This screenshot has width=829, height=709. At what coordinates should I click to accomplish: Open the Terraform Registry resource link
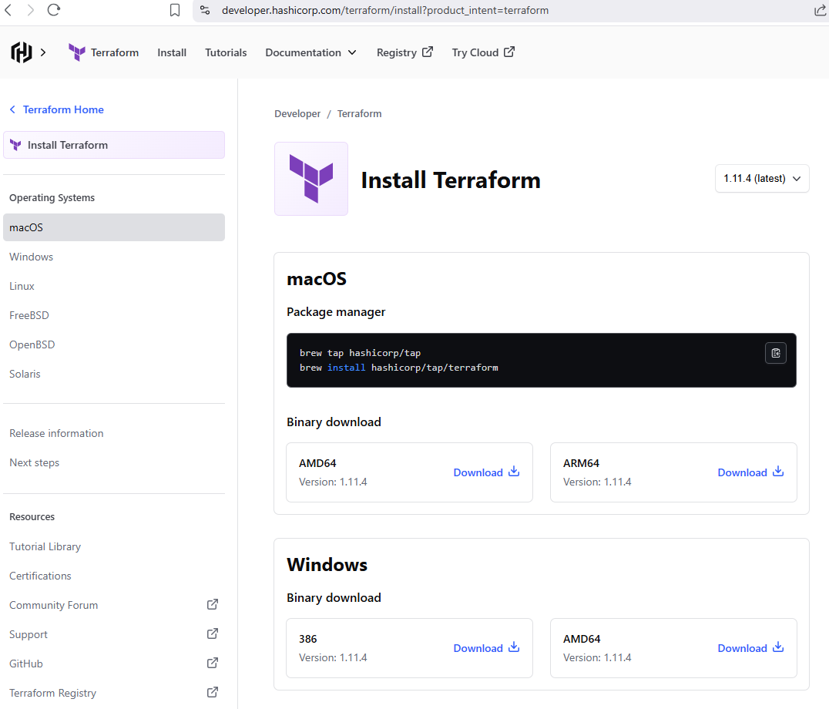(53, 693)
